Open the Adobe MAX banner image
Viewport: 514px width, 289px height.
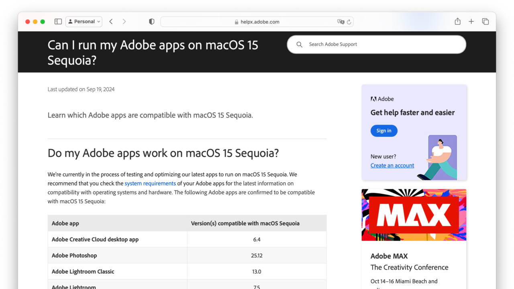click(x=414, y=215)
